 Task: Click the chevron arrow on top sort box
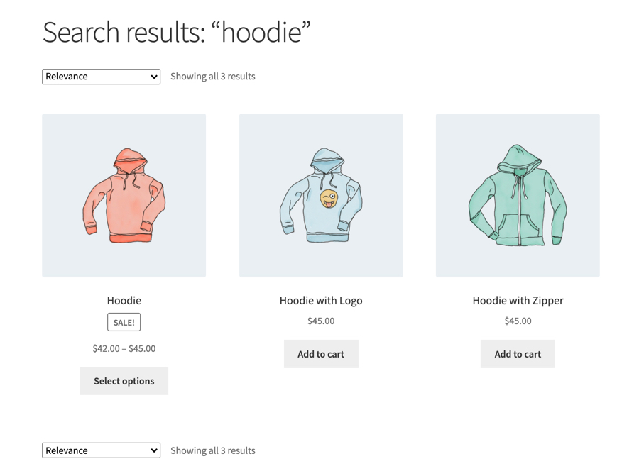pos(154,77)
